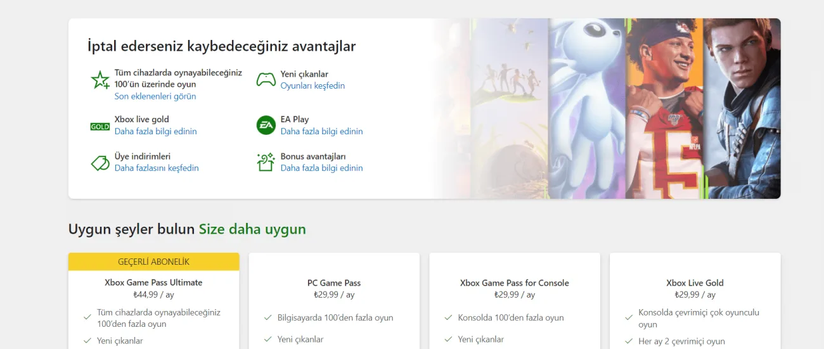Click the football player number 15 artwork

664,108
